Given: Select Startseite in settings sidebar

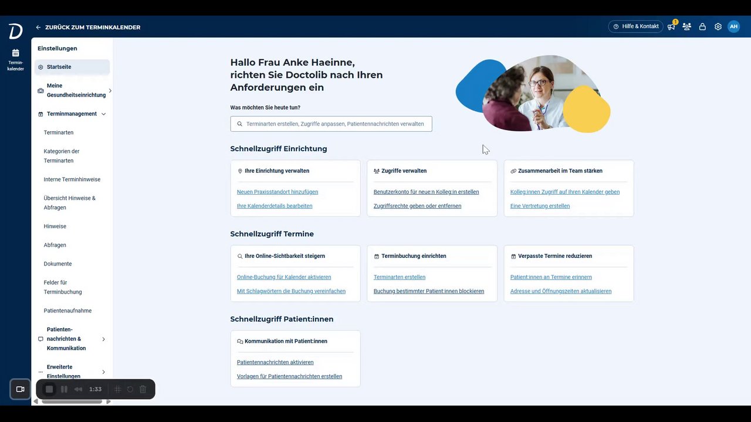Looking at the screenshot, I should pyautogui.click(x=72, y=67).
